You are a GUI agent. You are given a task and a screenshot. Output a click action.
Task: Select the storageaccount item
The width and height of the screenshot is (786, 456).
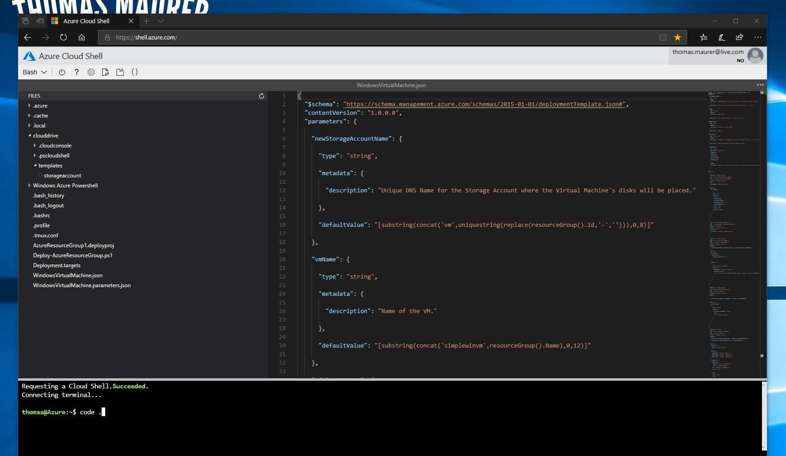62,176
